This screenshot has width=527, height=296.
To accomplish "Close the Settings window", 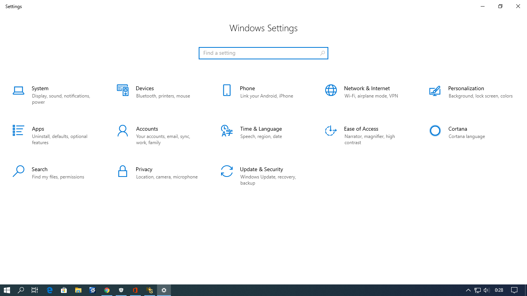I will (x=518, y=6).
